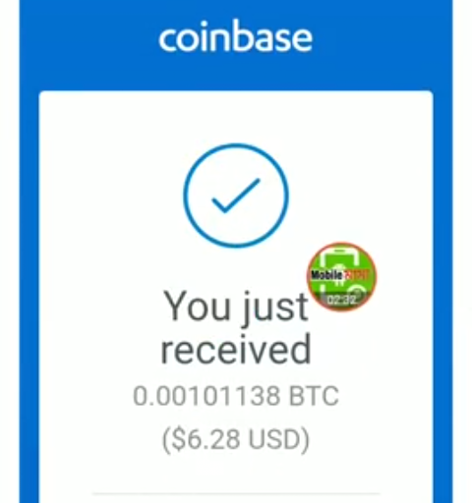The image size is (472, 503).
Task: Click the word 'You' in heading
Action: click(x=197, y=306)
